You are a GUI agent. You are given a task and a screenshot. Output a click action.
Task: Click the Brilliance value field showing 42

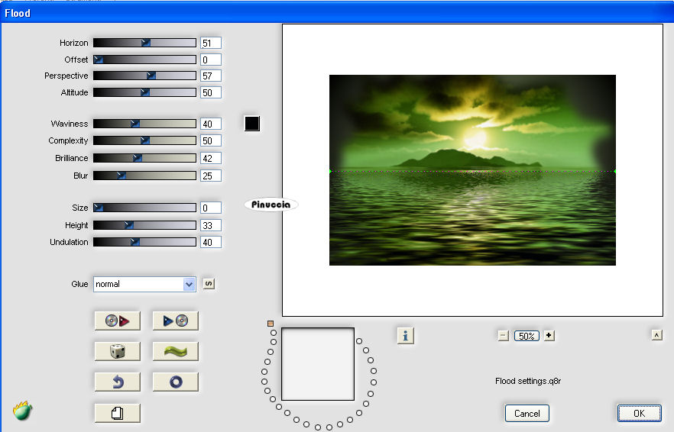[x=211, y=159]
